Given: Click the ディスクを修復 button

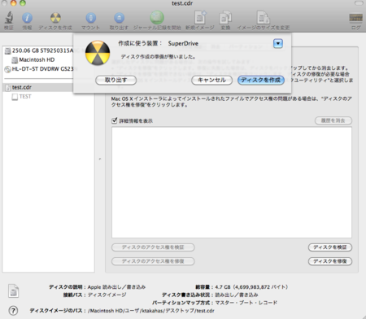Looking at the screenshot, I should (330, 261).
